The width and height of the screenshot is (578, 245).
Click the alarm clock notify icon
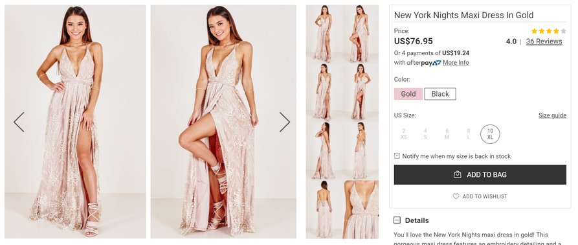point(397,156)
